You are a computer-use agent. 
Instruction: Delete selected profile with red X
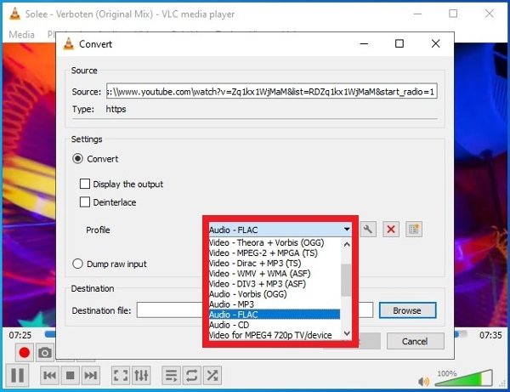pos(391,230)
